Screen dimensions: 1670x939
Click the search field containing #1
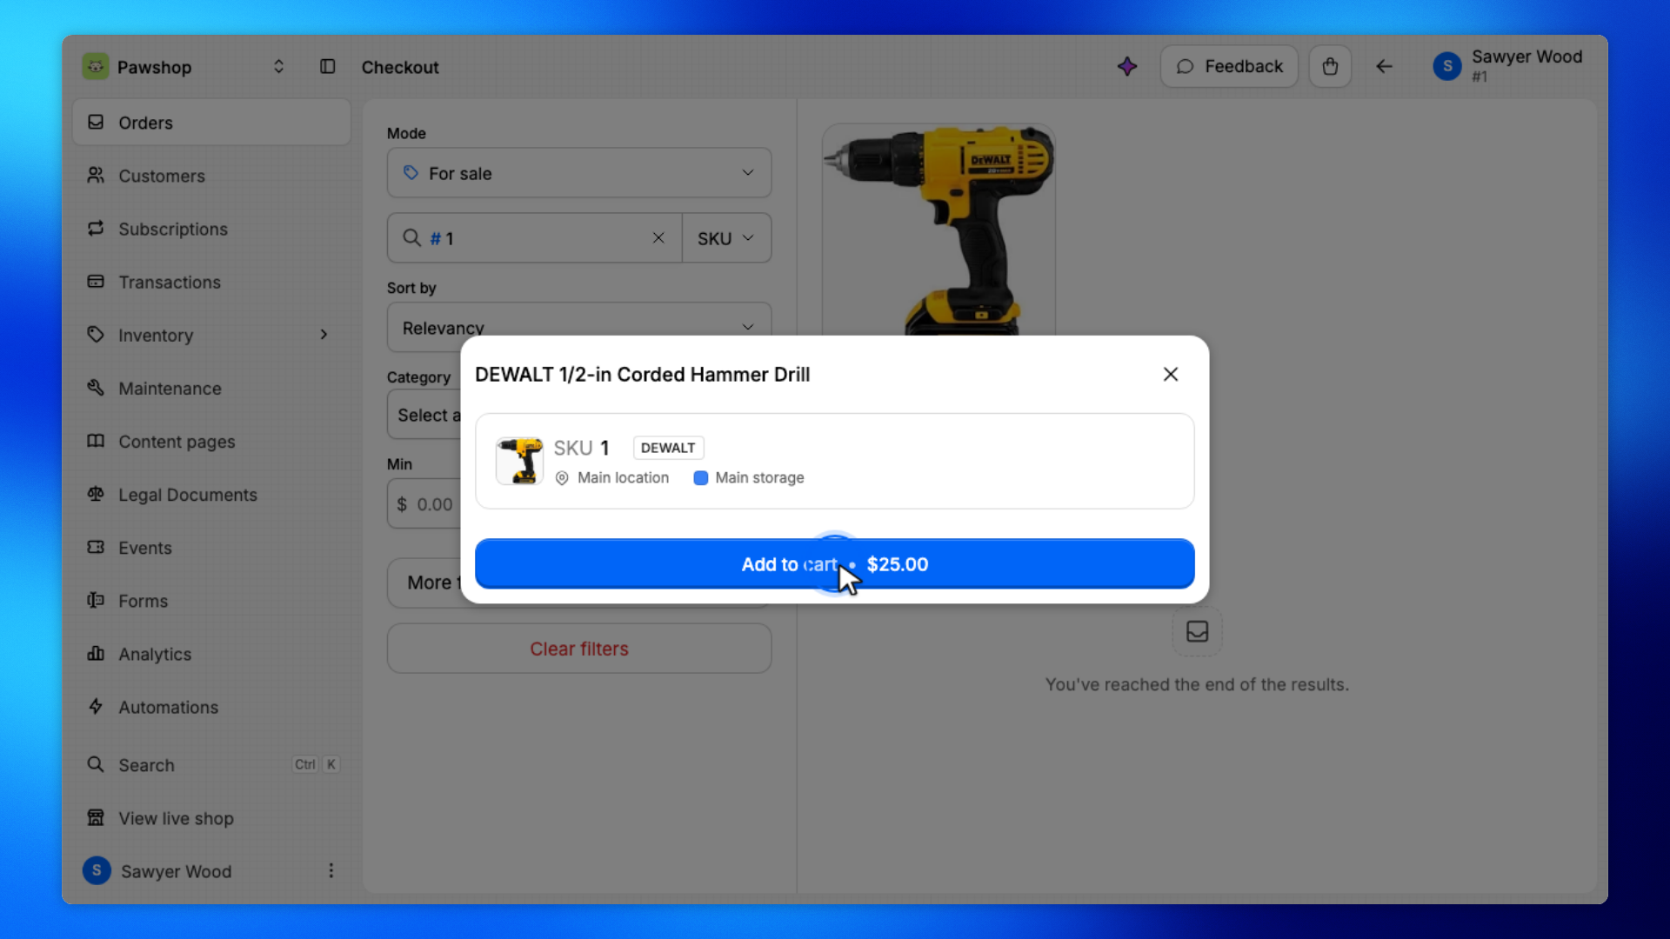click(x=534, y=238)
